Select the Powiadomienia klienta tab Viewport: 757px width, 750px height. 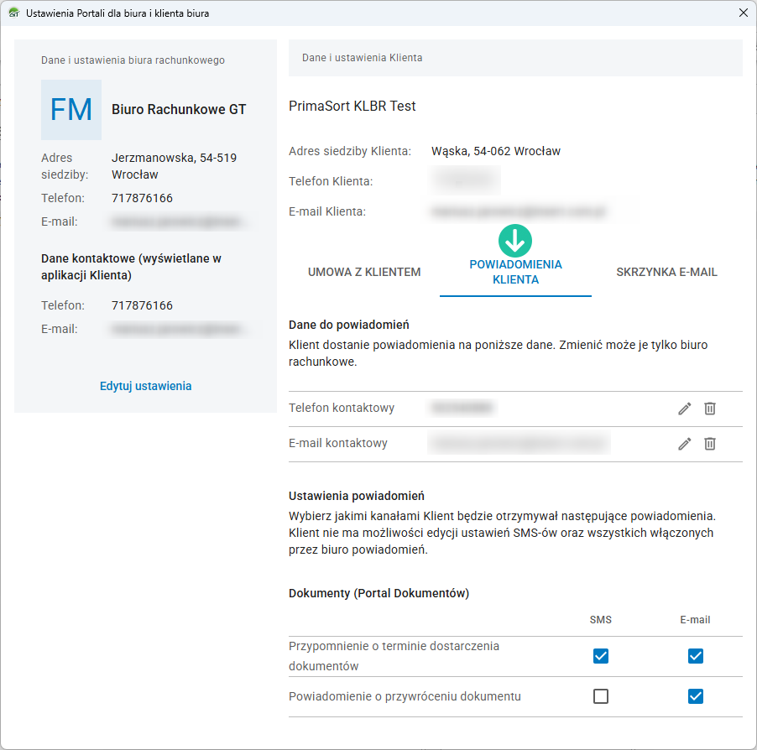[515, 272]
